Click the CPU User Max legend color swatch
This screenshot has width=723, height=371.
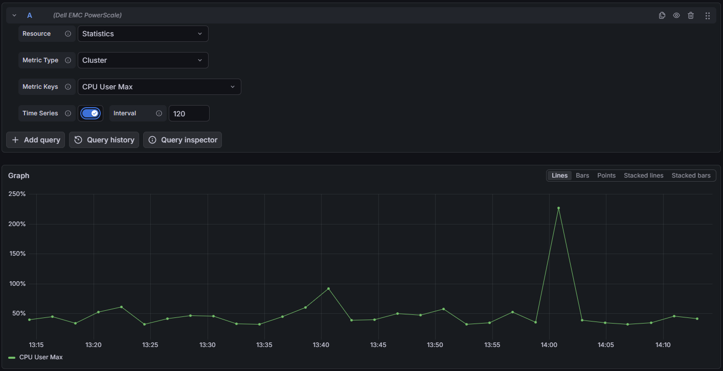[12, 357]
